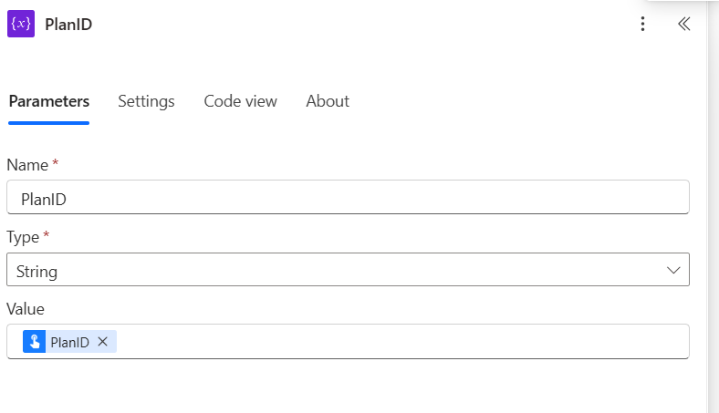Expand Type list via chevron arrow
This screenshot has height=413, width=719.
coord(673,271)
